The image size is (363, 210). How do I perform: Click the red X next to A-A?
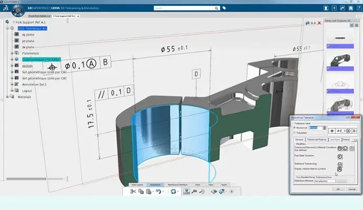[319, 23]
